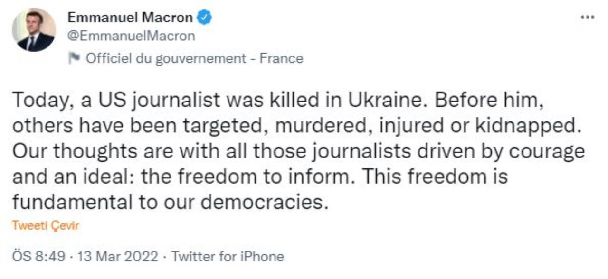Screen dimensions: 608x279
Task: Click the word France in the label
Action: (x=281, y=58)
